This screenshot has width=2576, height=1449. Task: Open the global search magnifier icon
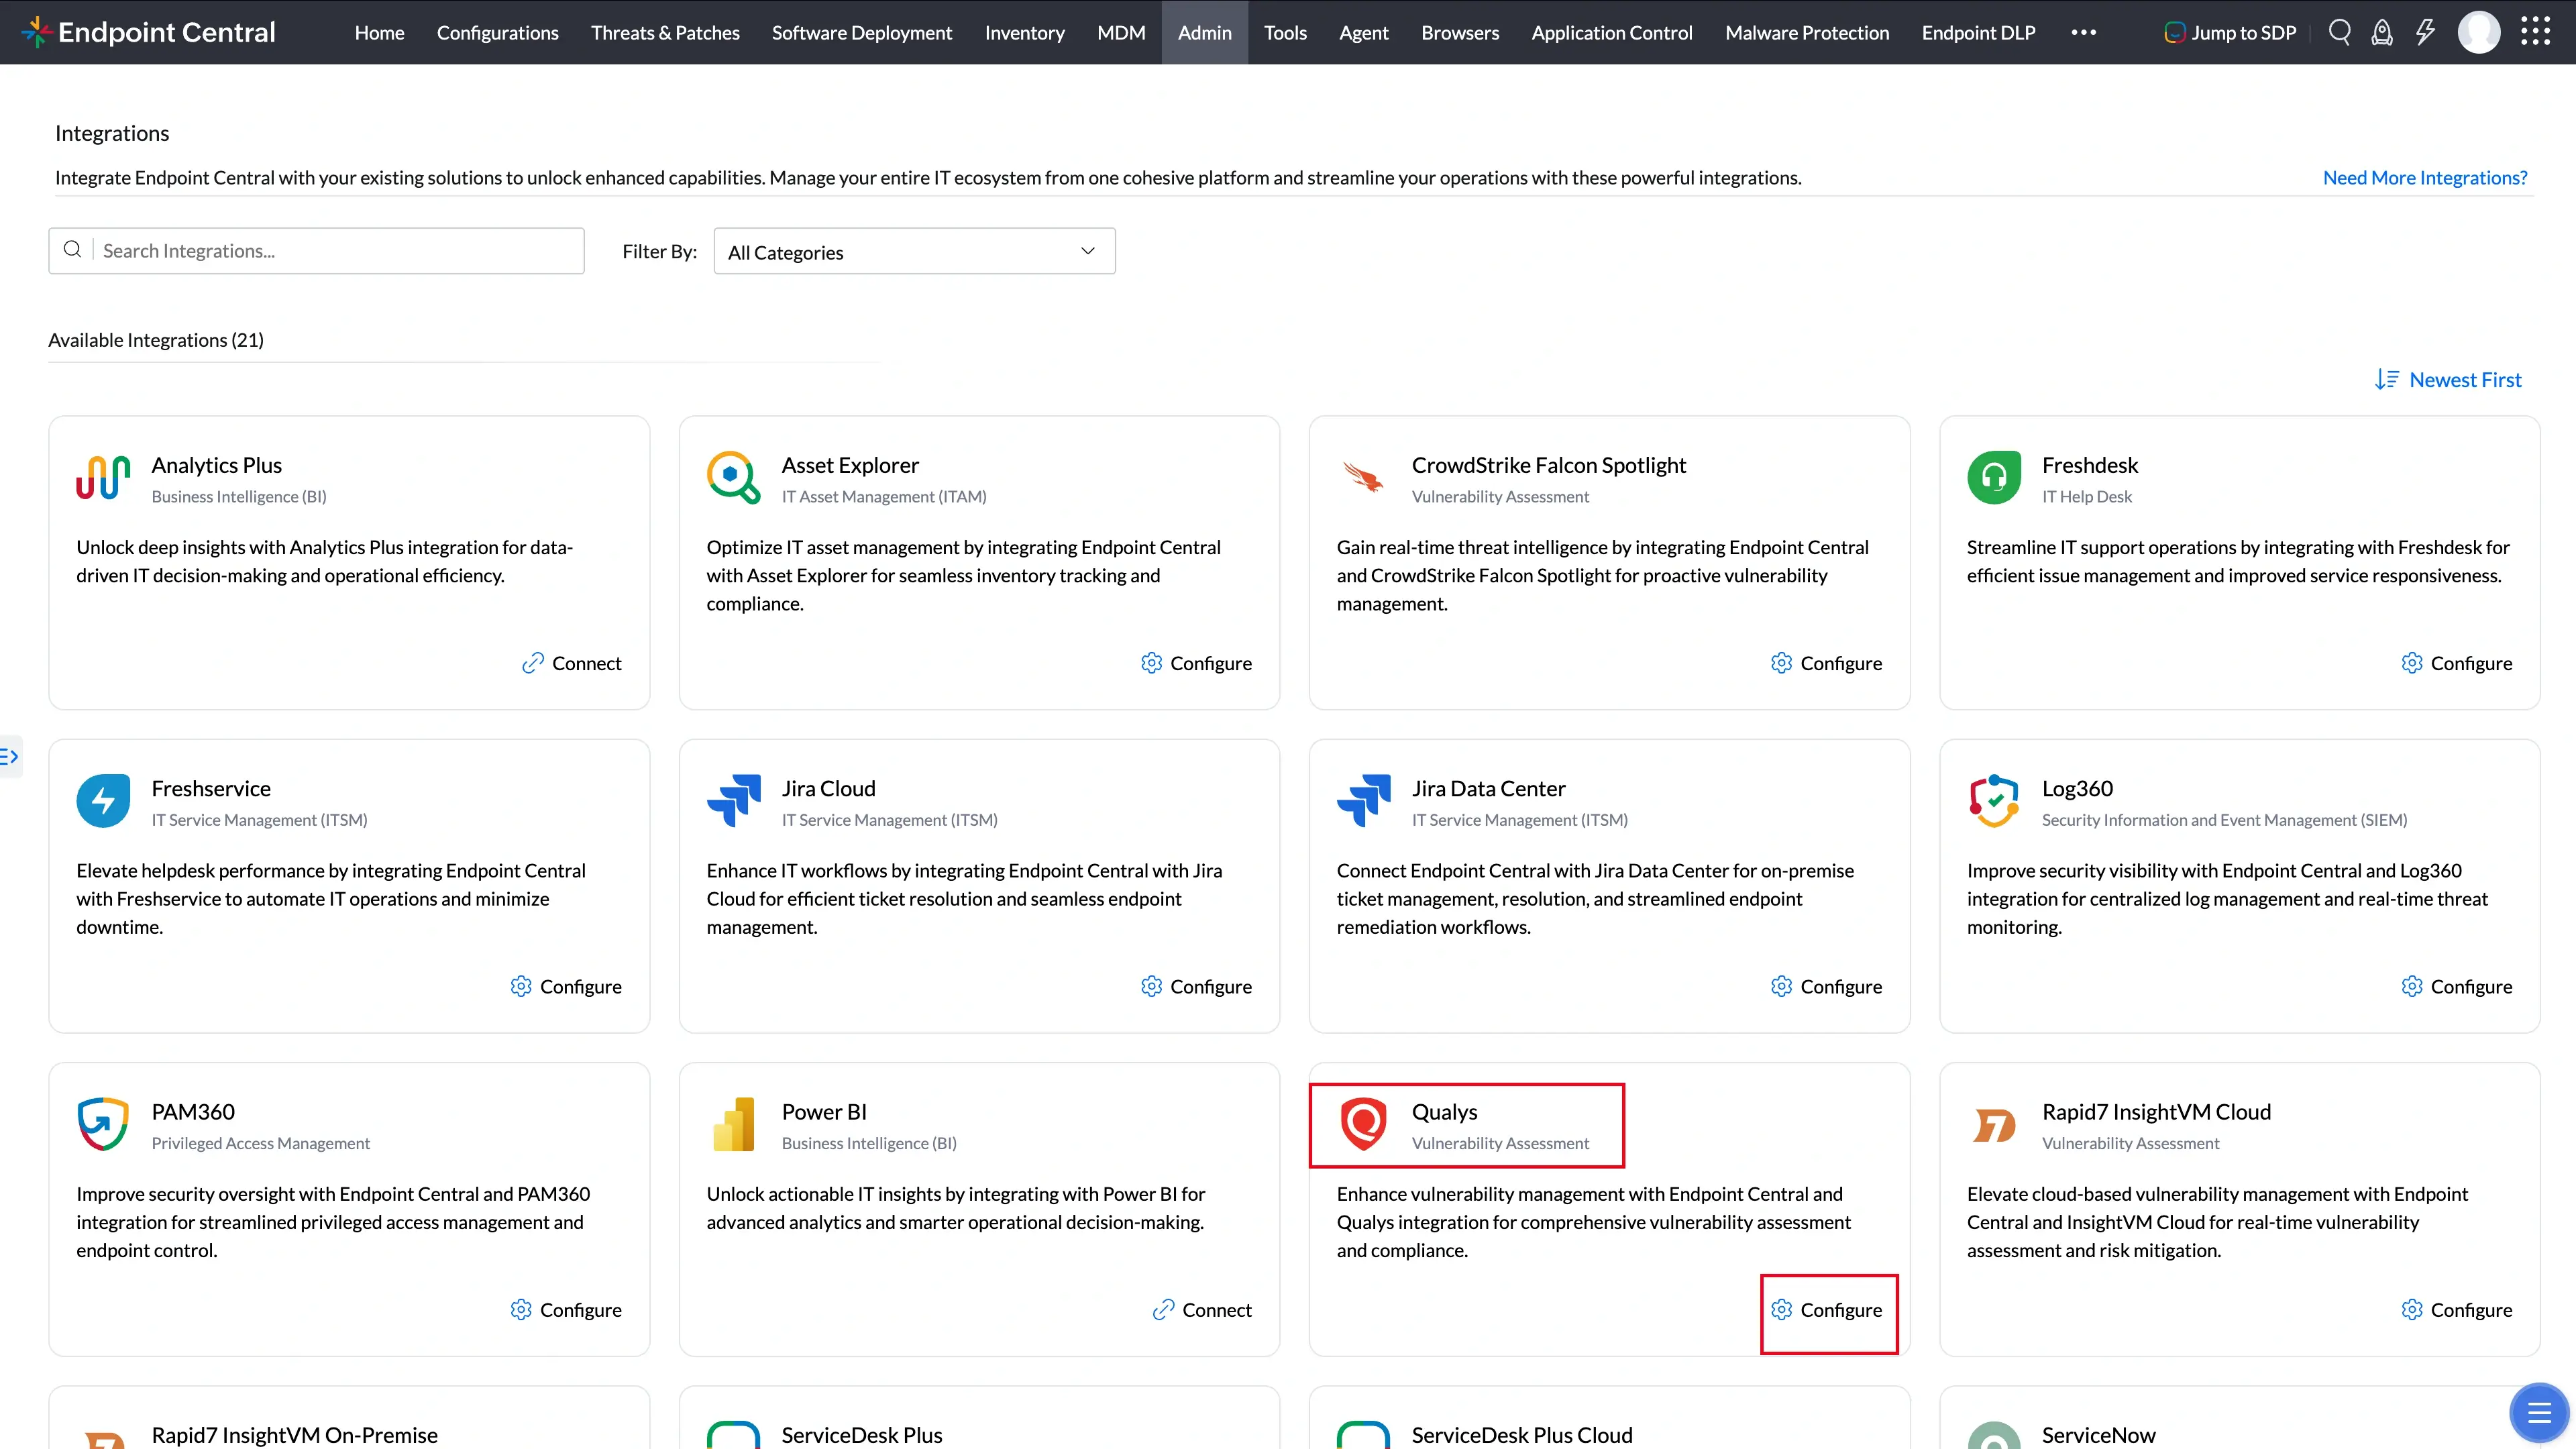point(2339,32)
